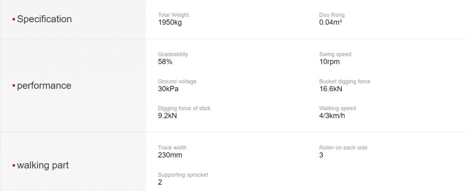Click the Dou Rong label
The image size is (466, 191).
point(332,15)
